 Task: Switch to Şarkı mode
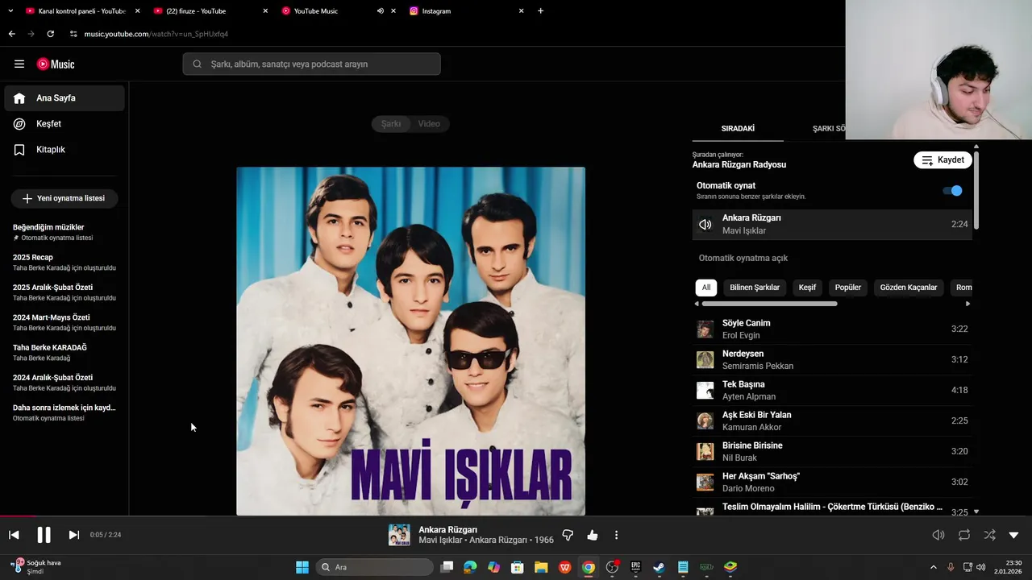tap(391, 123)
